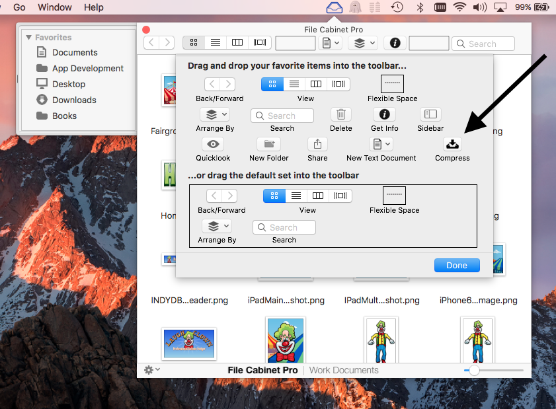Click INDYDB...eader.png file name
Image resolution: width=556 pixels, height=409 pixels.
189,300
